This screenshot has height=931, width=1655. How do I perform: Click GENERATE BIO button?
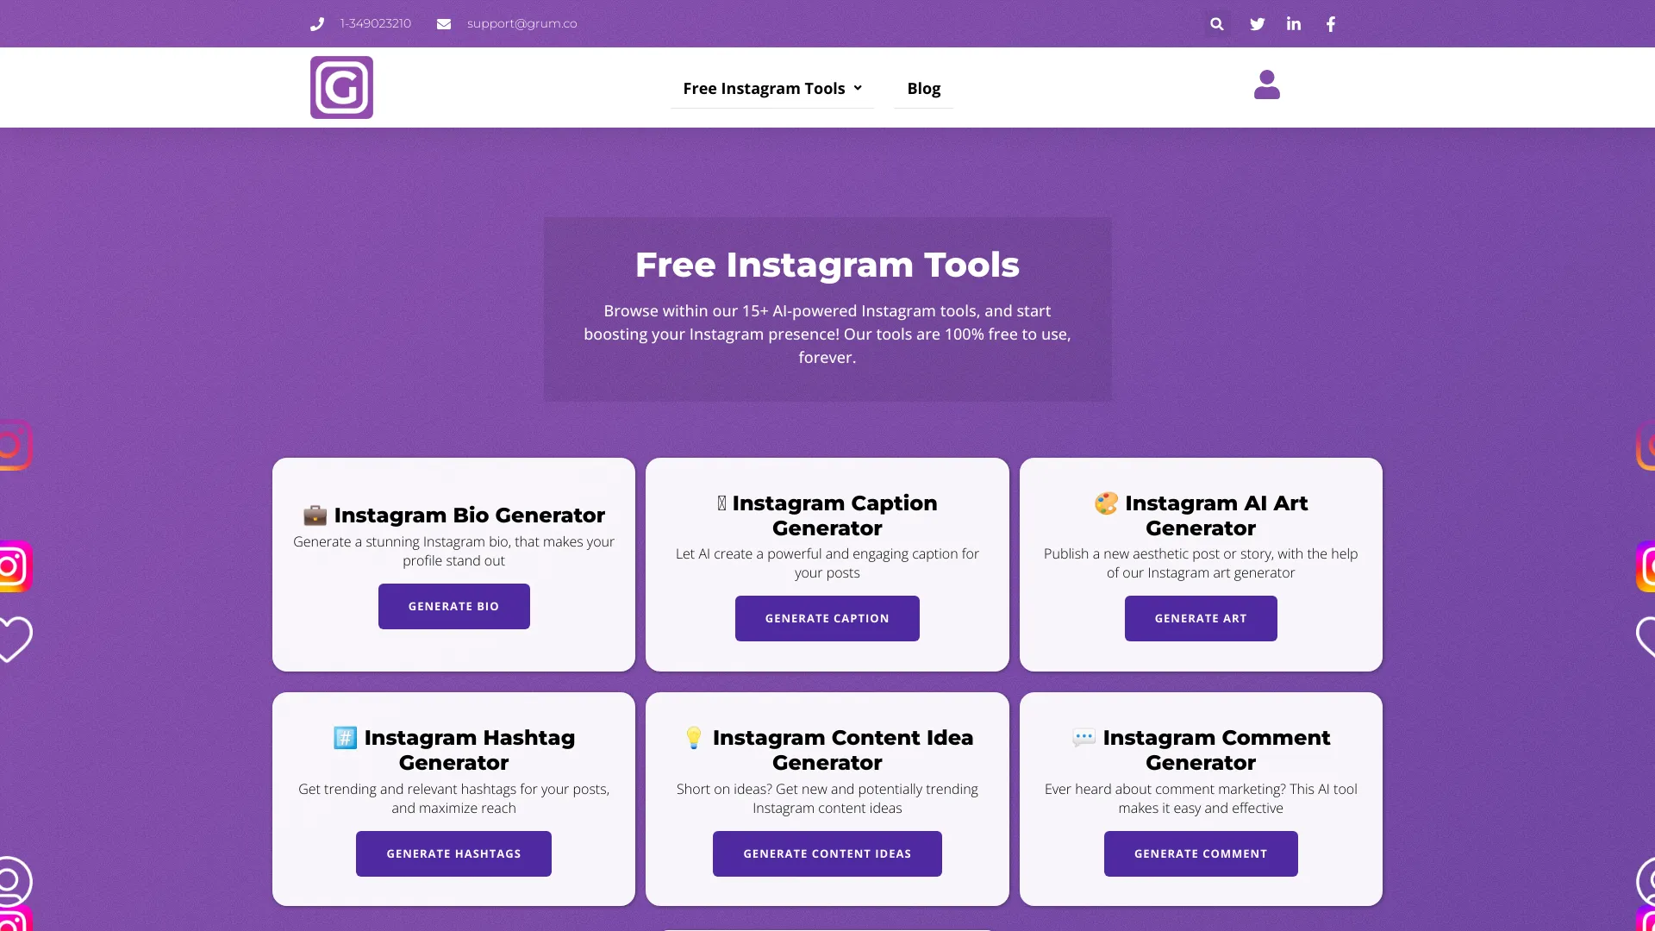click(x=453, y=606)
